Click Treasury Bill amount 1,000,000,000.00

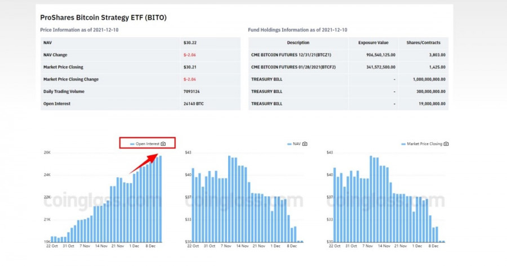pyautogui.click(x=429, y=79)
